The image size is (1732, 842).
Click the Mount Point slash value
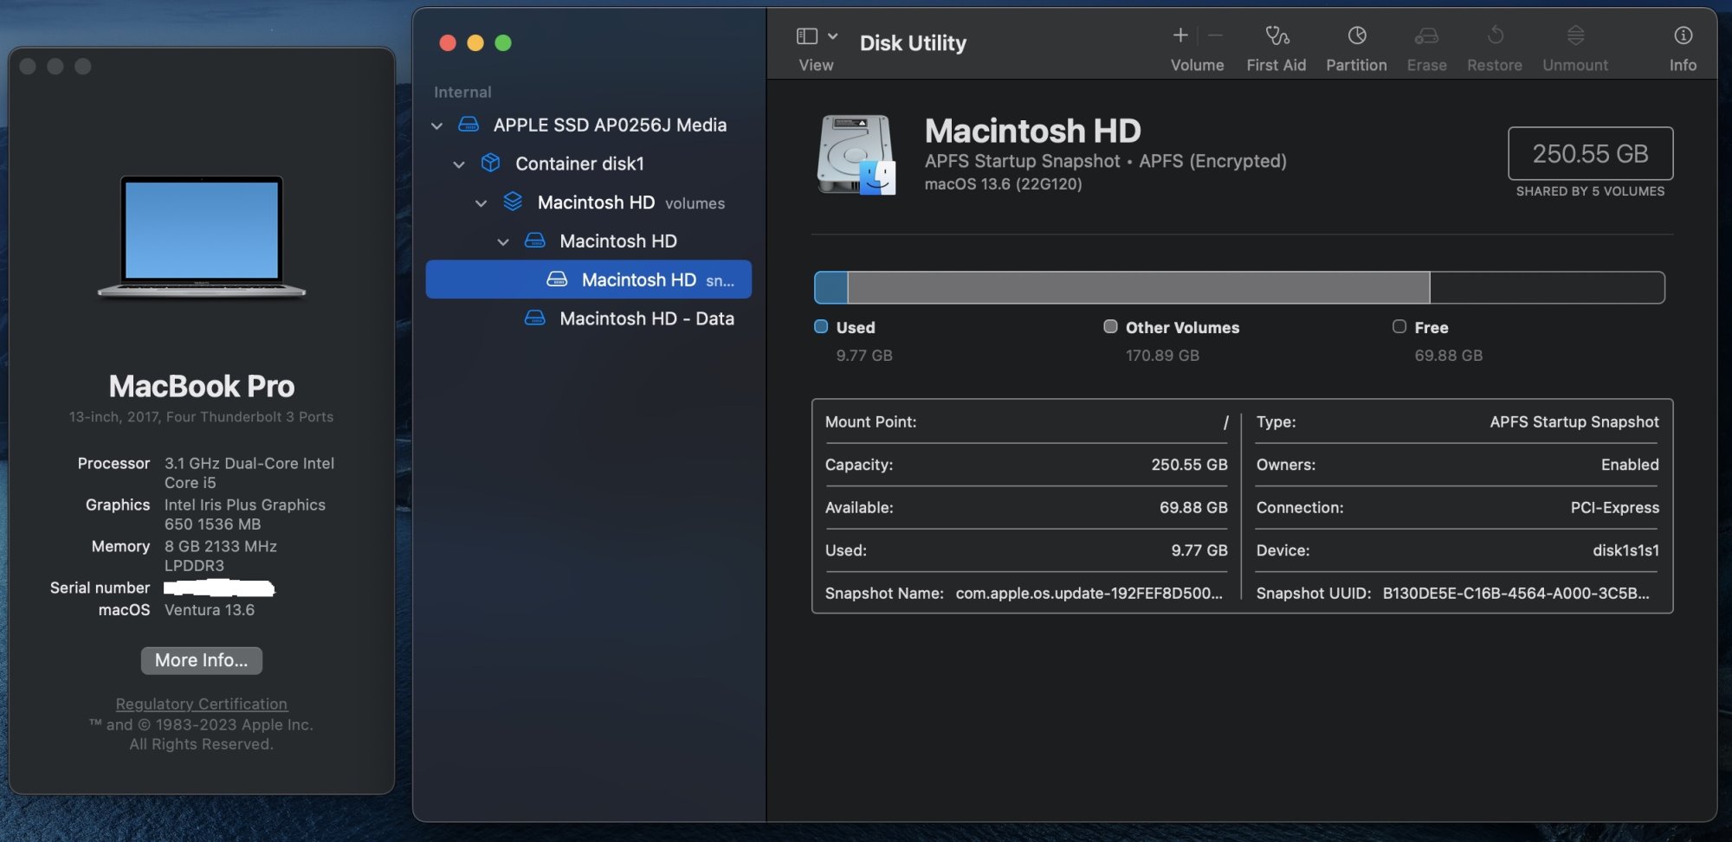pyautogui.click(x=1225, y=422)
